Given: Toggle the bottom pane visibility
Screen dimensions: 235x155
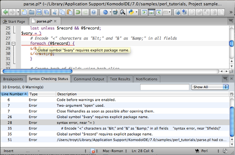Looking at the screenshot, I should click(x=151, y=12).
